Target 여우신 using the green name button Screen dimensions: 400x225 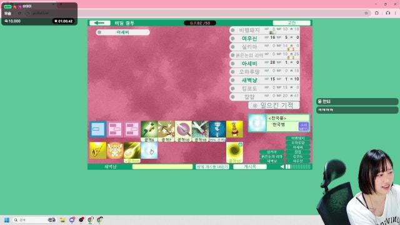point(297,161)
